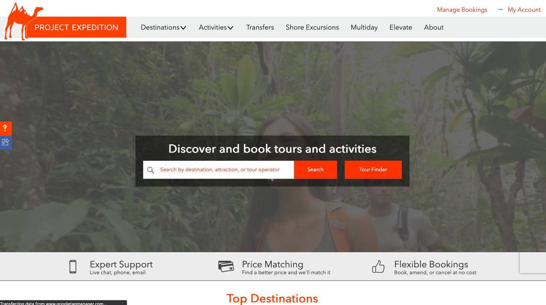Open Shore Excursions in the navigation bar

click(x=312, y=27)
